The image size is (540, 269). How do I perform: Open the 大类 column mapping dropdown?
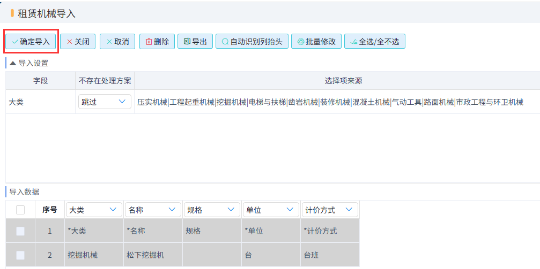point(94,210)
